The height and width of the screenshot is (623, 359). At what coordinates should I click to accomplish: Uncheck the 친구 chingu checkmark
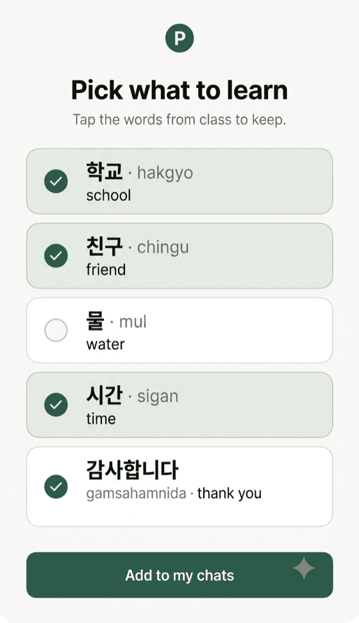pyautogui.click(x=56, y=255)
